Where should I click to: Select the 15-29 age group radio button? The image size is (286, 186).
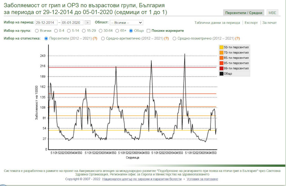coord(84,31)
